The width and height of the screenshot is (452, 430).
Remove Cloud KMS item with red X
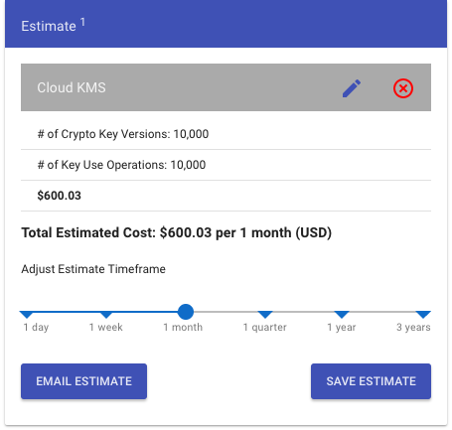403,88
